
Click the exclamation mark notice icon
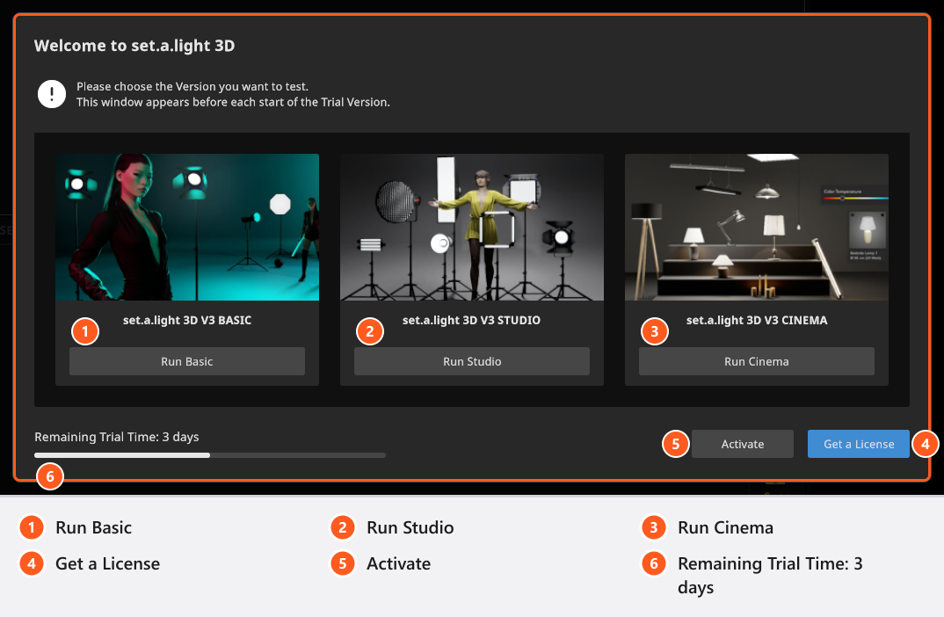coord(52,95)
